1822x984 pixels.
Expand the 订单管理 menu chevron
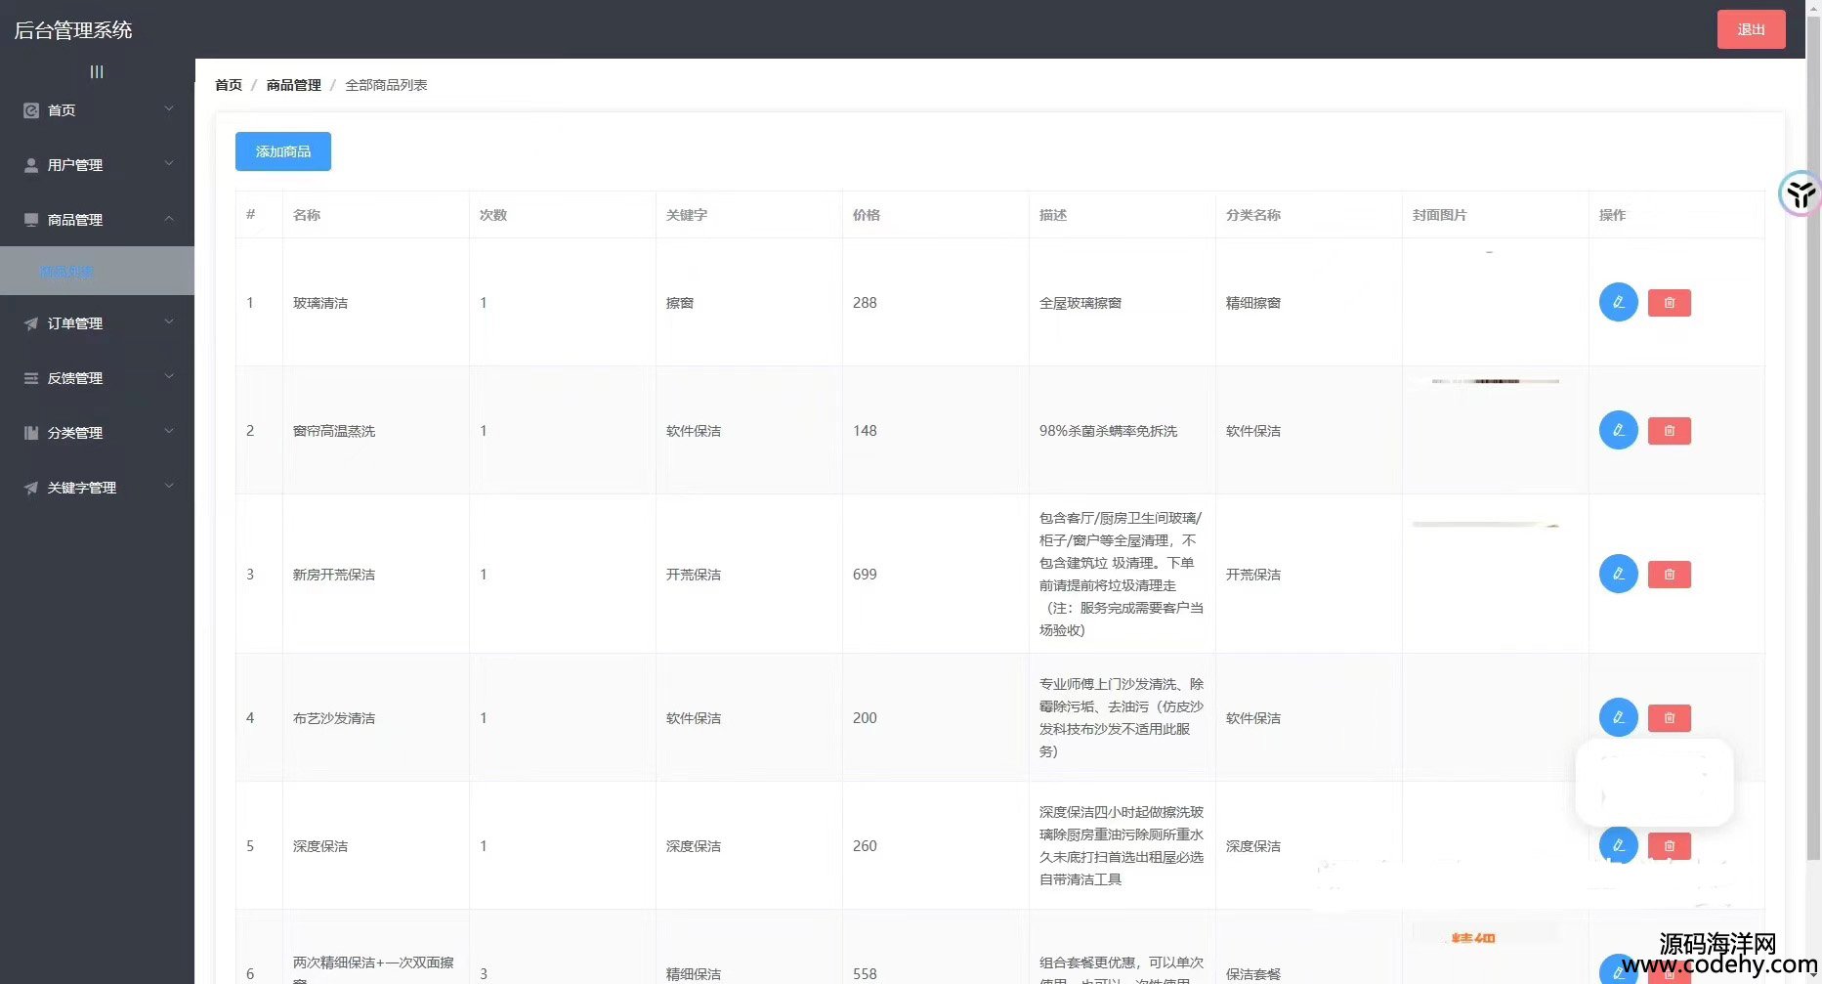tap(169, 322)
